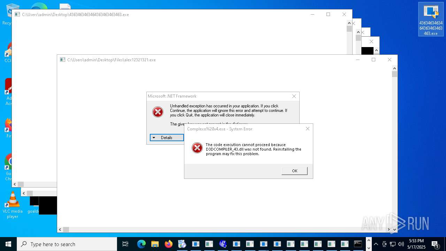
Task: Click the horizontal scrollbar thumb in alex12321321.exe window
Action: click(x=66, y=229)
